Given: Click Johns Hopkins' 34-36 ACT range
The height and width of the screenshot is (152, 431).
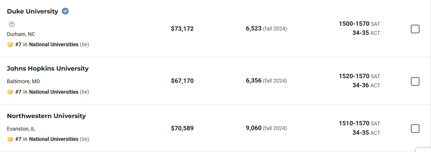Looking at the screenshot, I should tap(361, 85).
